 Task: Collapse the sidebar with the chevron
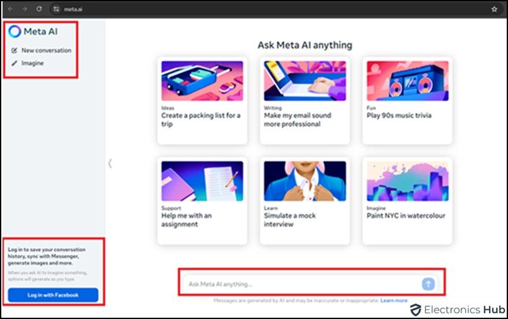[110, 163]
